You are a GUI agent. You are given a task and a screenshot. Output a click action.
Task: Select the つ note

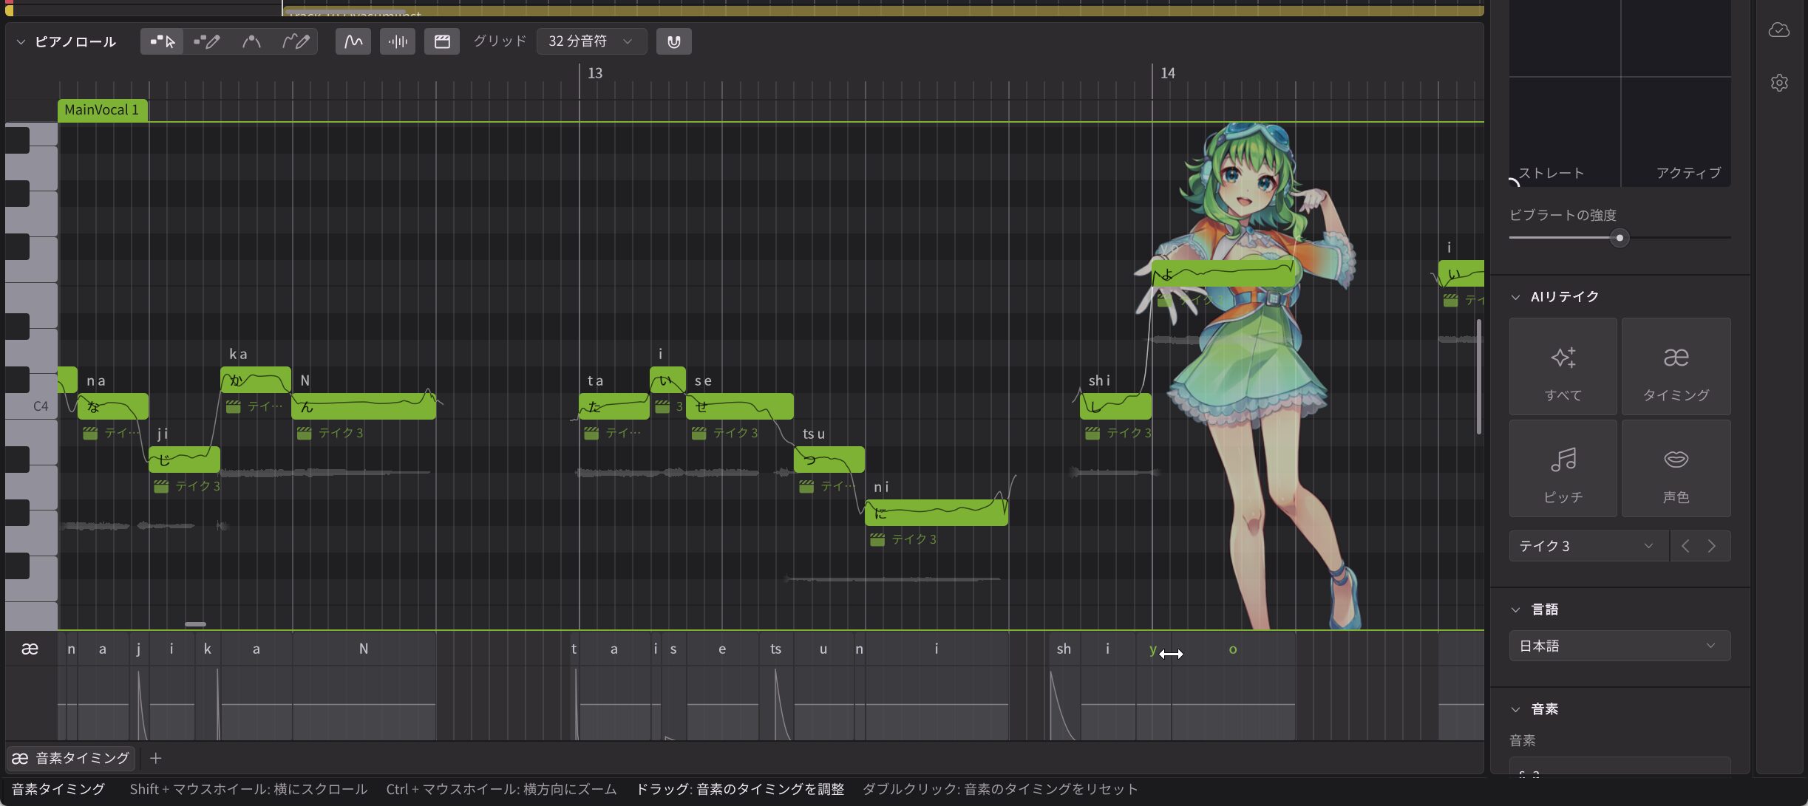coord(829,460)
